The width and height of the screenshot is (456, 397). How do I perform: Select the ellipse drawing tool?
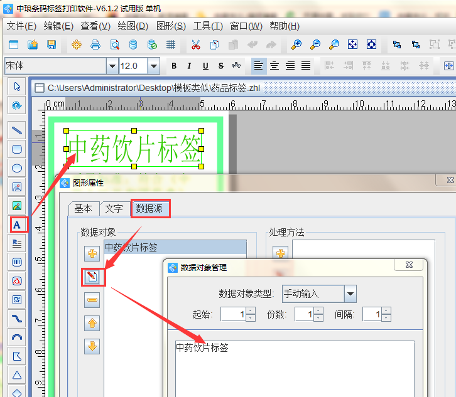(x=17, y=168)
